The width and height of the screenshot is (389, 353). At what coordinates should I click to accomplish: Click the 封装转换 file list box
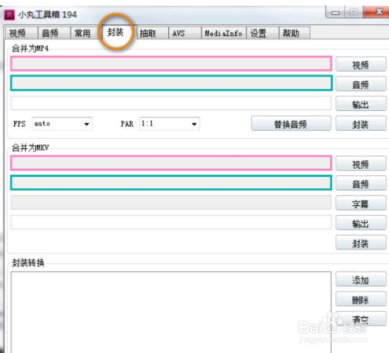pyautogui.click(x=171, y=312)
